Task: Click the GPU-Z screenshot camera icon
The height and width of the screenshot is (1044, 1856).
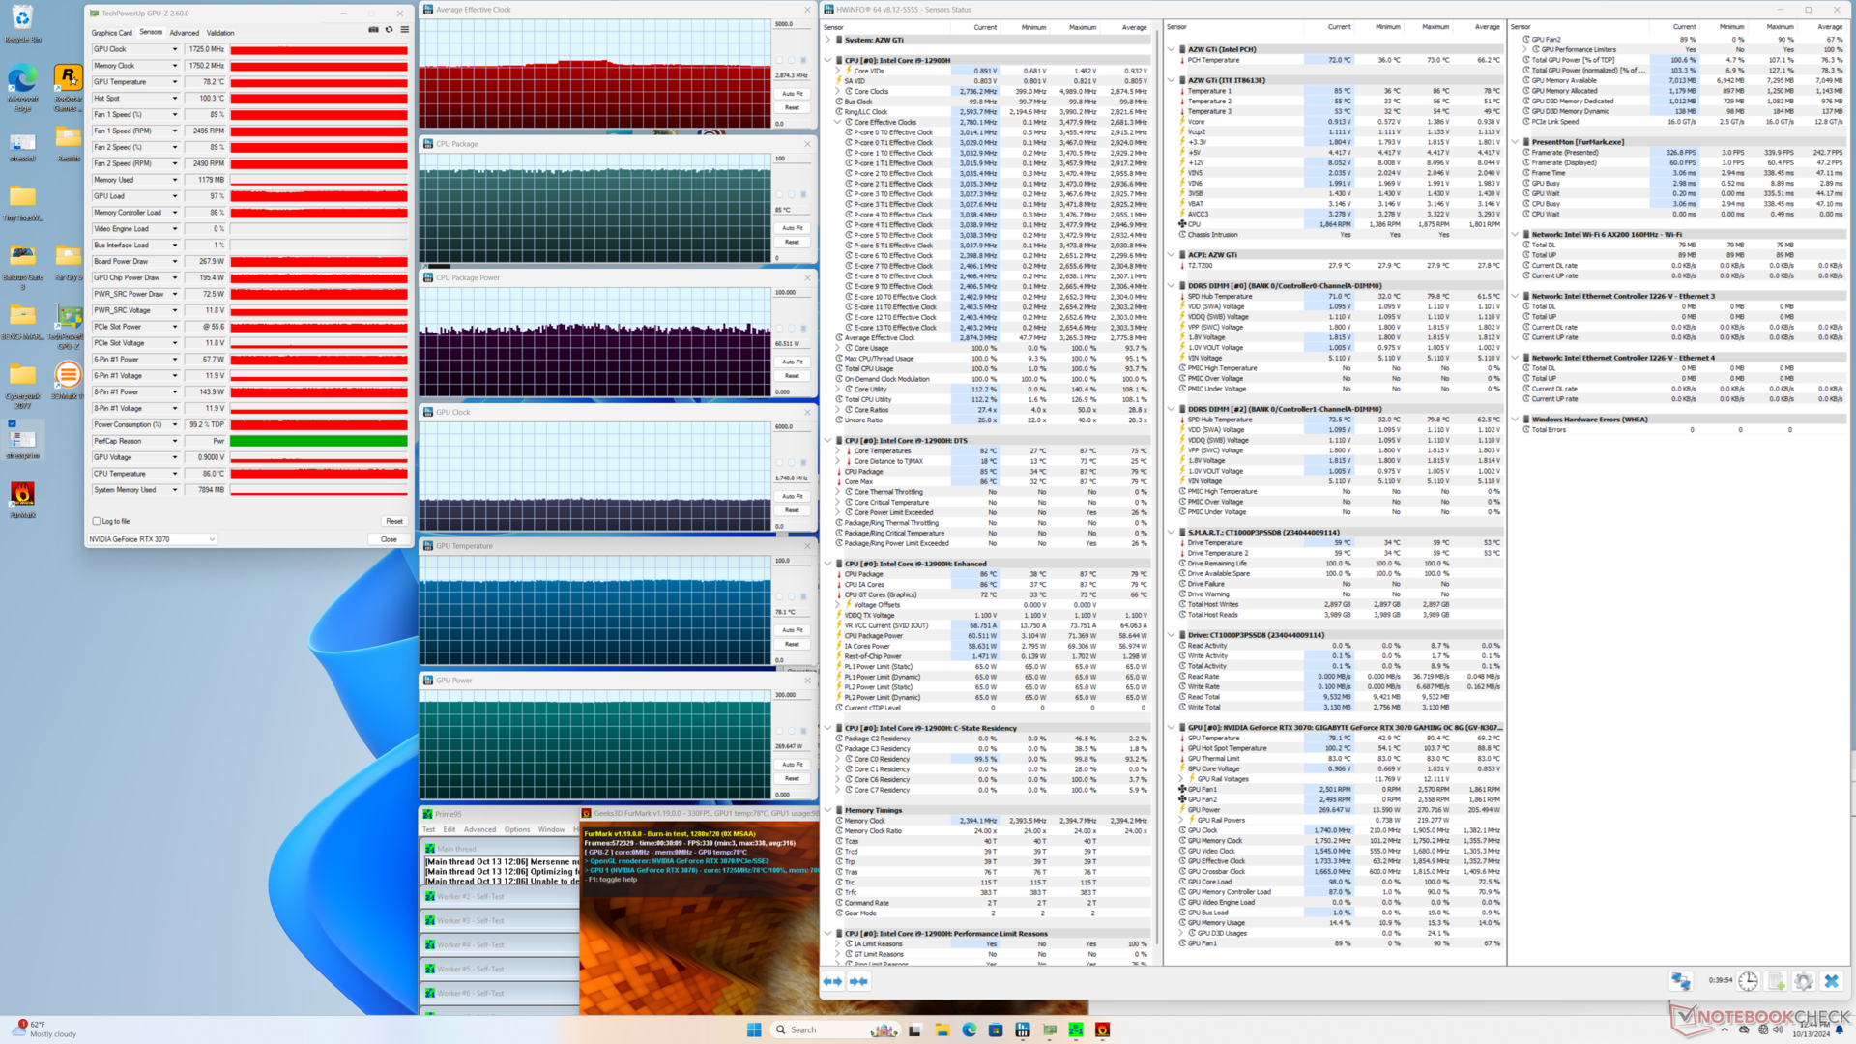Action: pyautogui.click(x=373, y=30)
